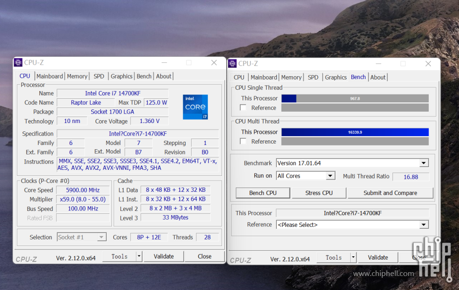Select Bench tab in right window
The width and height of the screenshot is (459, 290).
click(358, 77)
